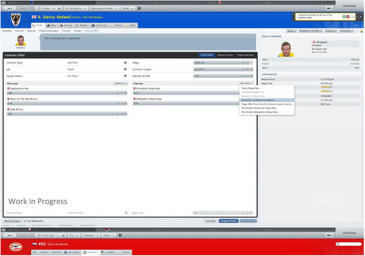Click the small Kedwell portrait beside the speech bubble

21,41
